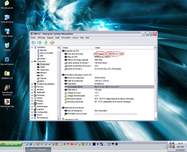Expand the DirectX tree node

coord(32,104)
